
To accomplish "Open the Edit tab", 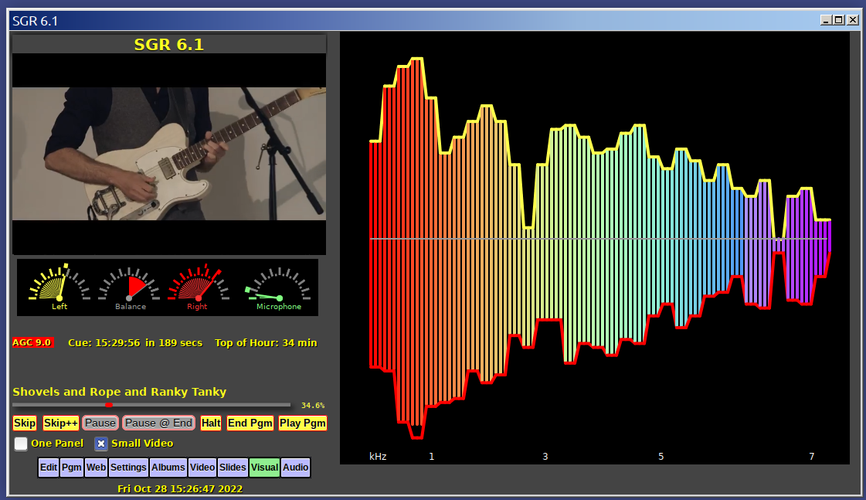I will pos(49,468).
